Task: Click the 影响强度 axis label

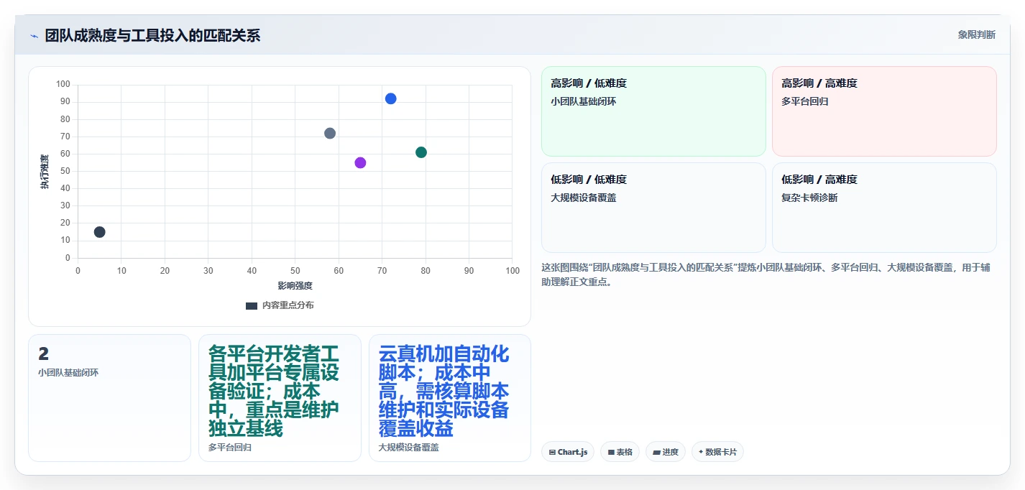Action: coord(295,286)
